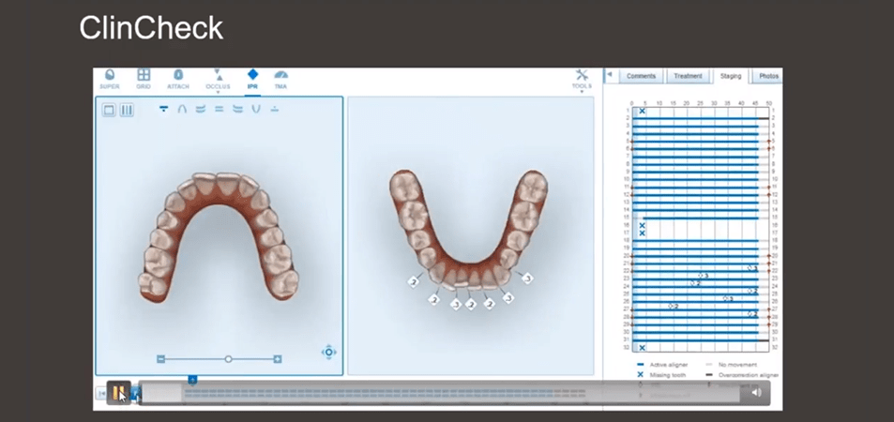Click the pan/rotate navigation control
The height and width of the screenshot is (422, 894).
click(329, 352)
